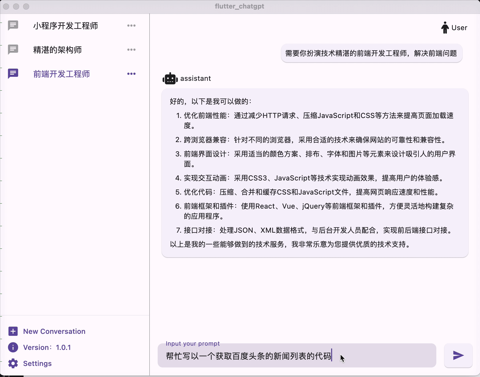Click chat icon beside 前端开发工程师
Image resolution: width=480 pixels, height=377 pixels.
[x=13, y=74]
